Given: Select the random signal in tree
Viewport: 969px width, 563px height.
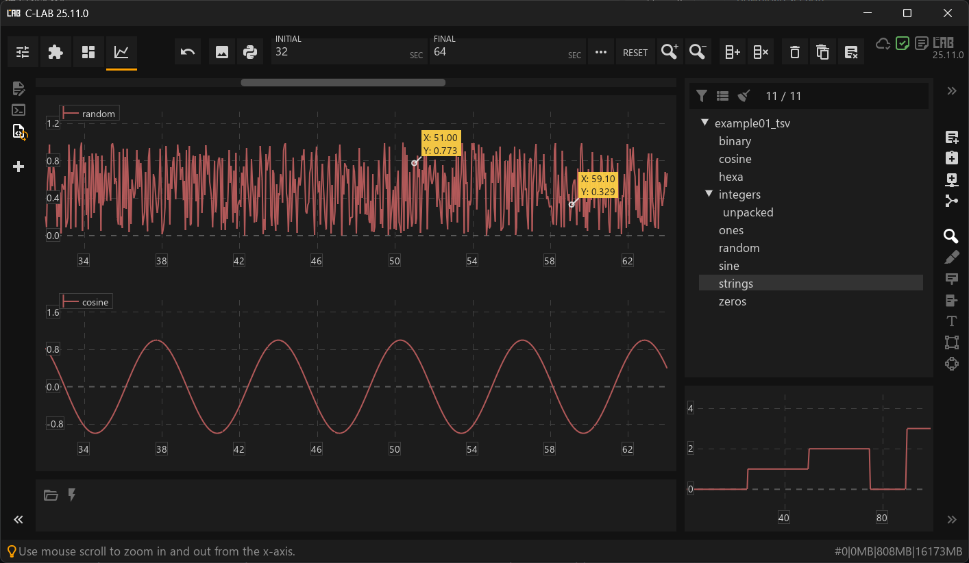Looking at the screenshot, I should [x=739, y=248].
